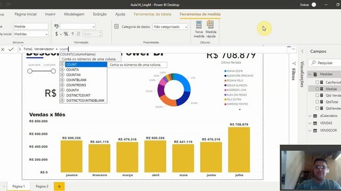Screen dimensions: 341x191
Task: Click Entrar sign-in button
Action: (x=304, y=5)
